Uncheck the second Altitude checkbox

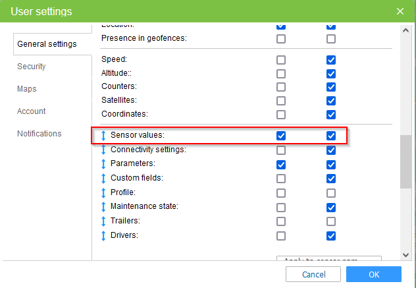tap(331, 74)
